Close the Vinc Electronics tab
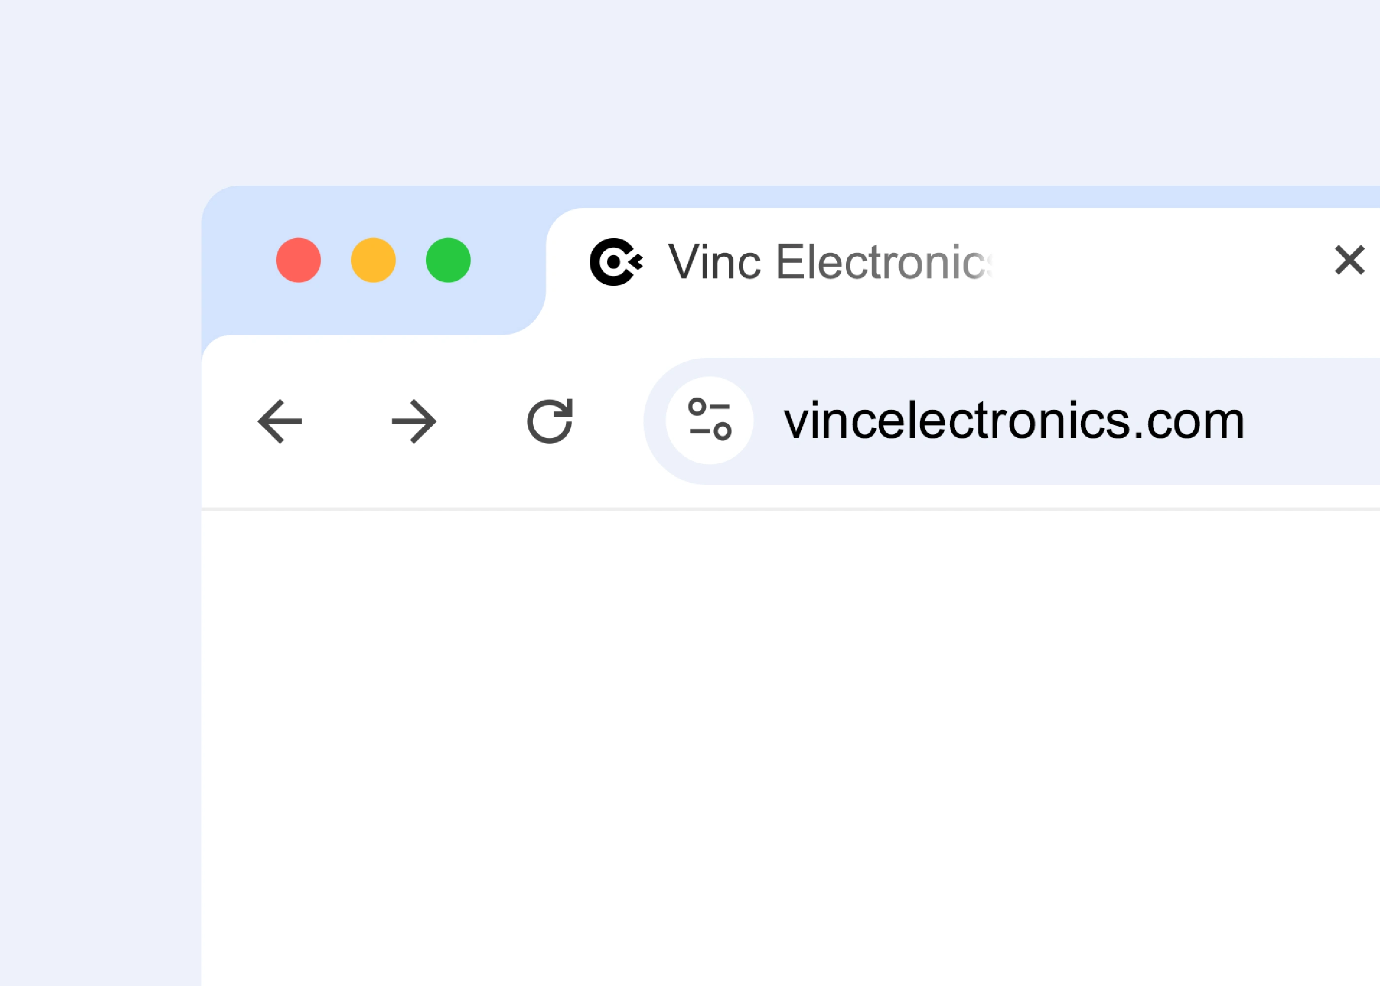The width and height of the screenshot is (1380, 986). (x=1349, y=261)
